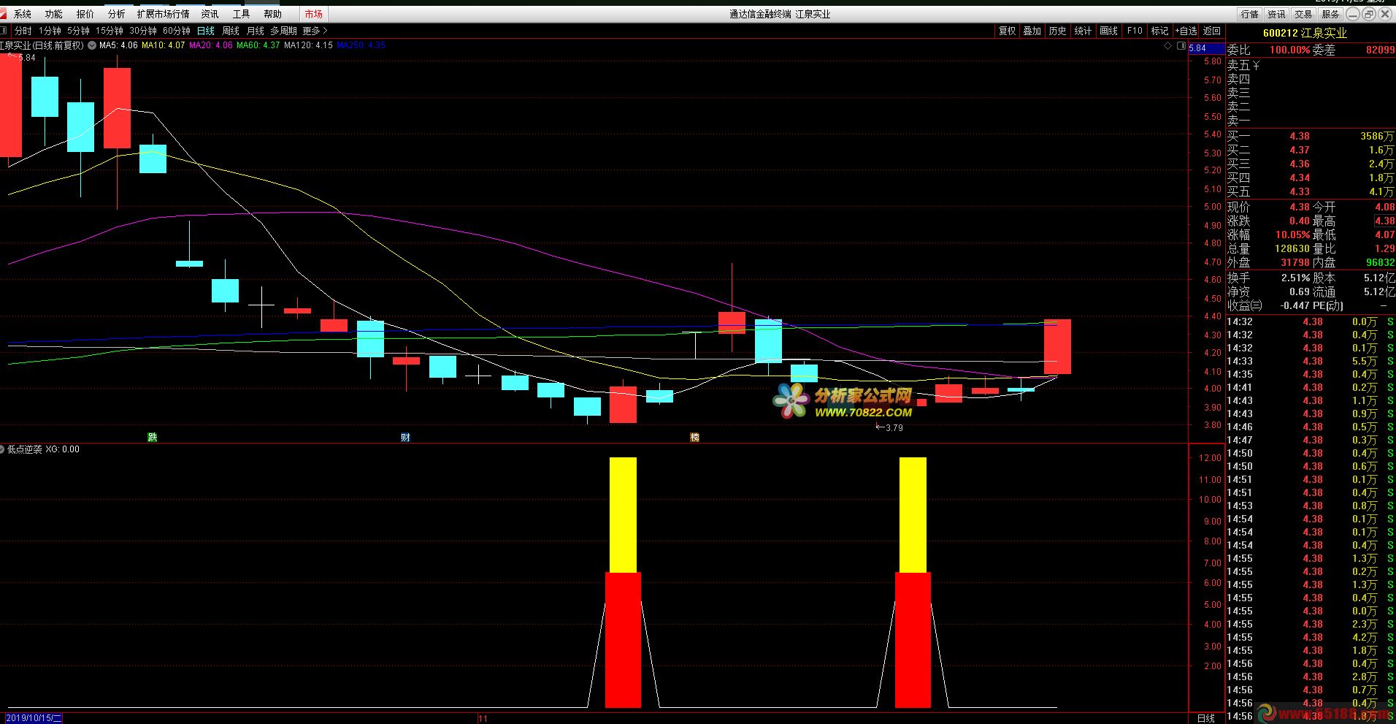
Task: Select the red 市场 tab
Action: click(314, 14)
